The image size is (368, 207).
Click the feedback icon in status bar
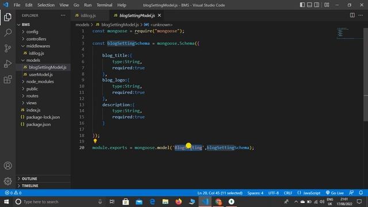pos(351,193)
